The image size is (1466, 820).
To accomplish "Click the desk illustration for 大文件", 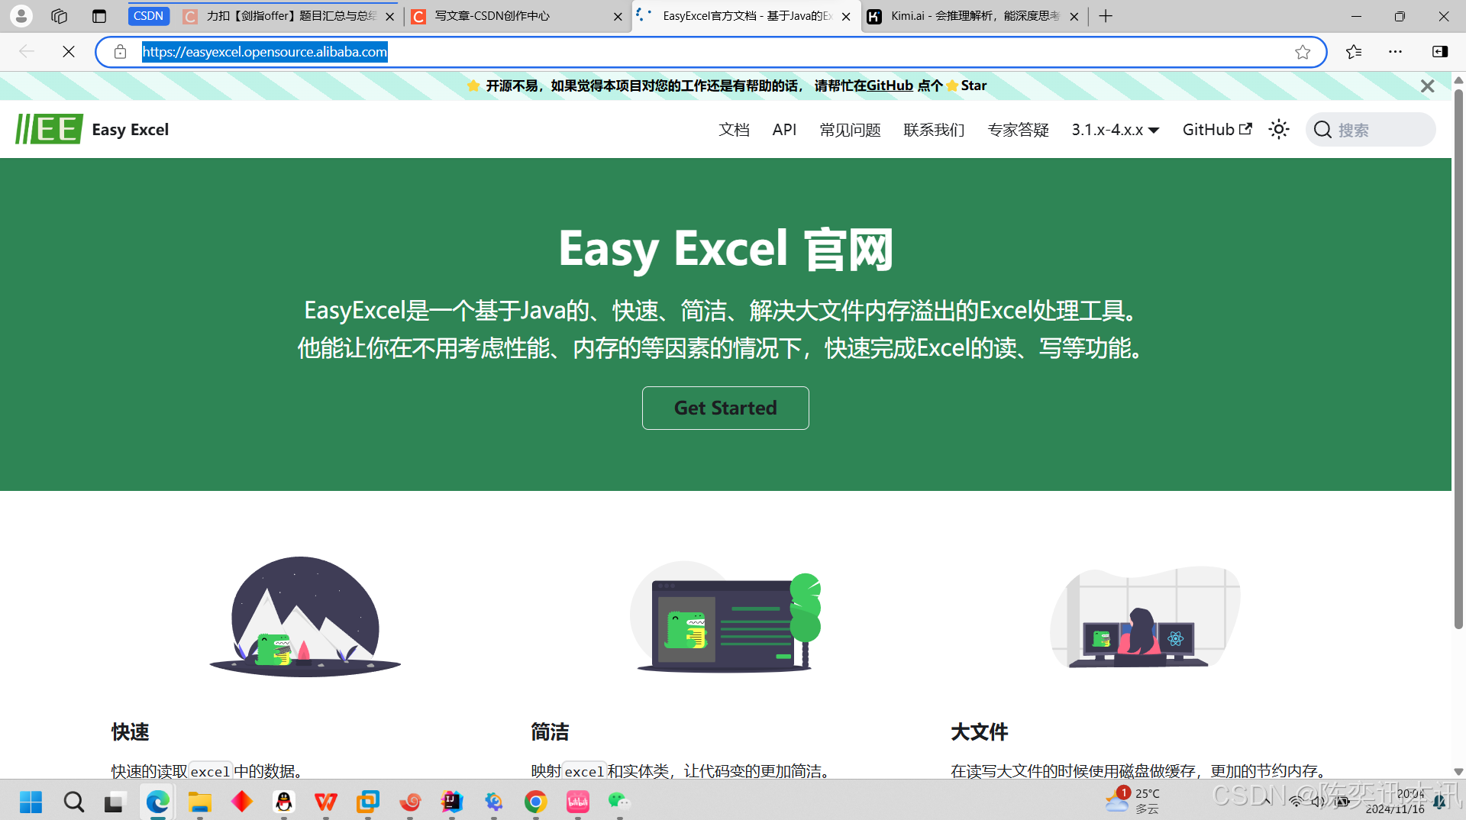I will [x=1145, y=616].
